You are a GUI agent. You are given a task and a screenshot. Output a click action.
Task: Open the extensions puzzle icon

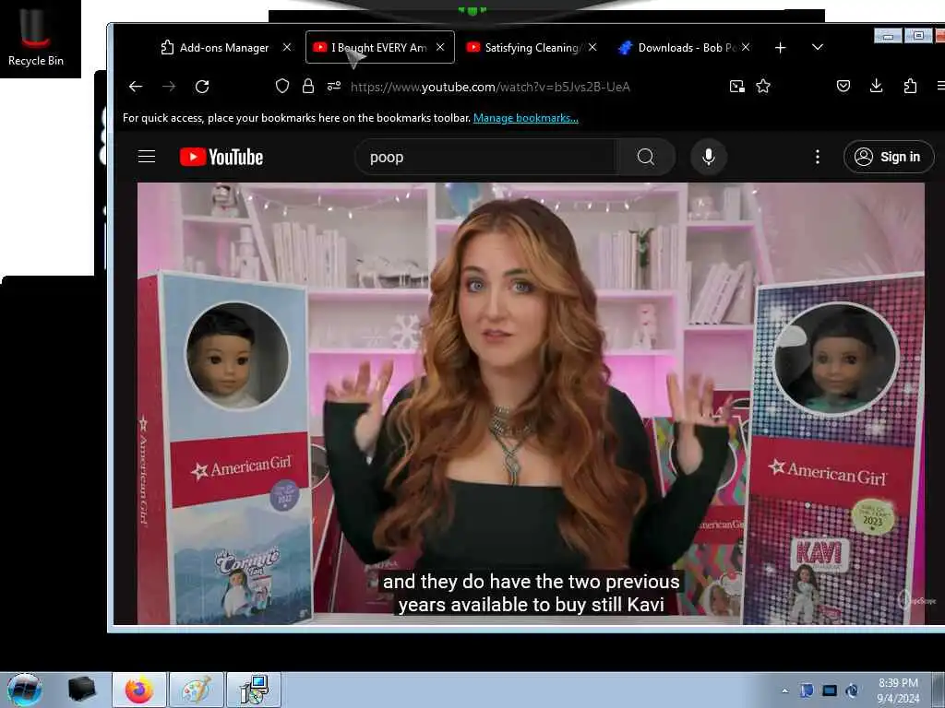coord(910,86)
